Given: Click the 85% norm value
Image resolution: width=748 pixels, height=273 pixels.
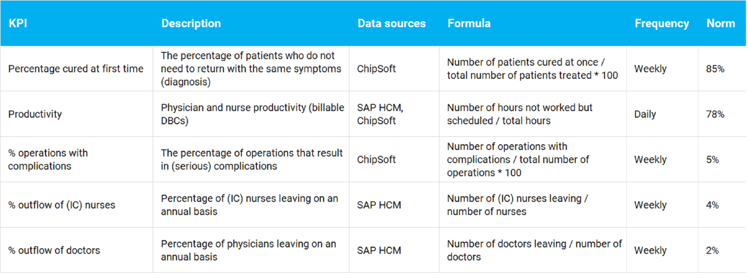Looking at the screenshot, I should point(715,69).
